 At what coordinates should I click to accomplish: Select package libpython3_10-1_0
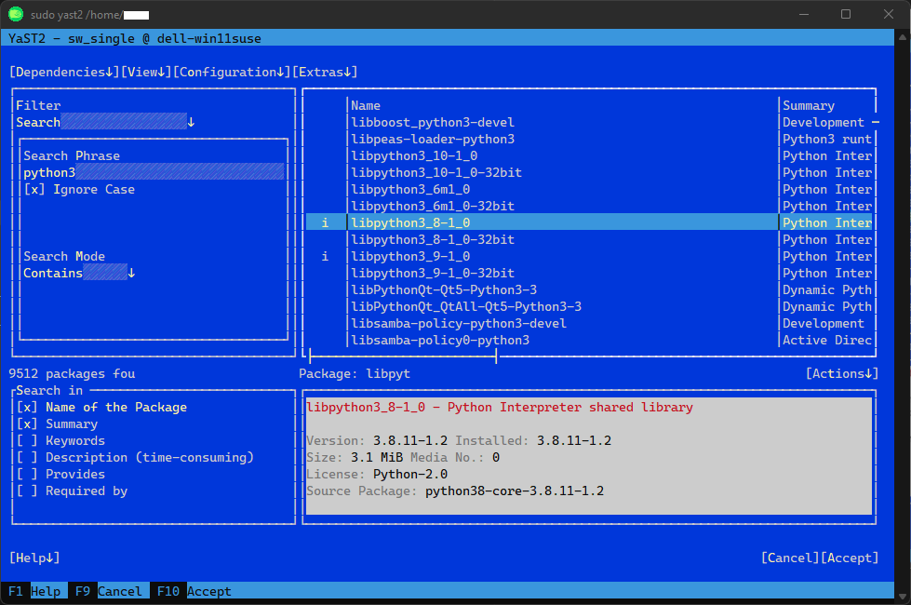point(414,155)
